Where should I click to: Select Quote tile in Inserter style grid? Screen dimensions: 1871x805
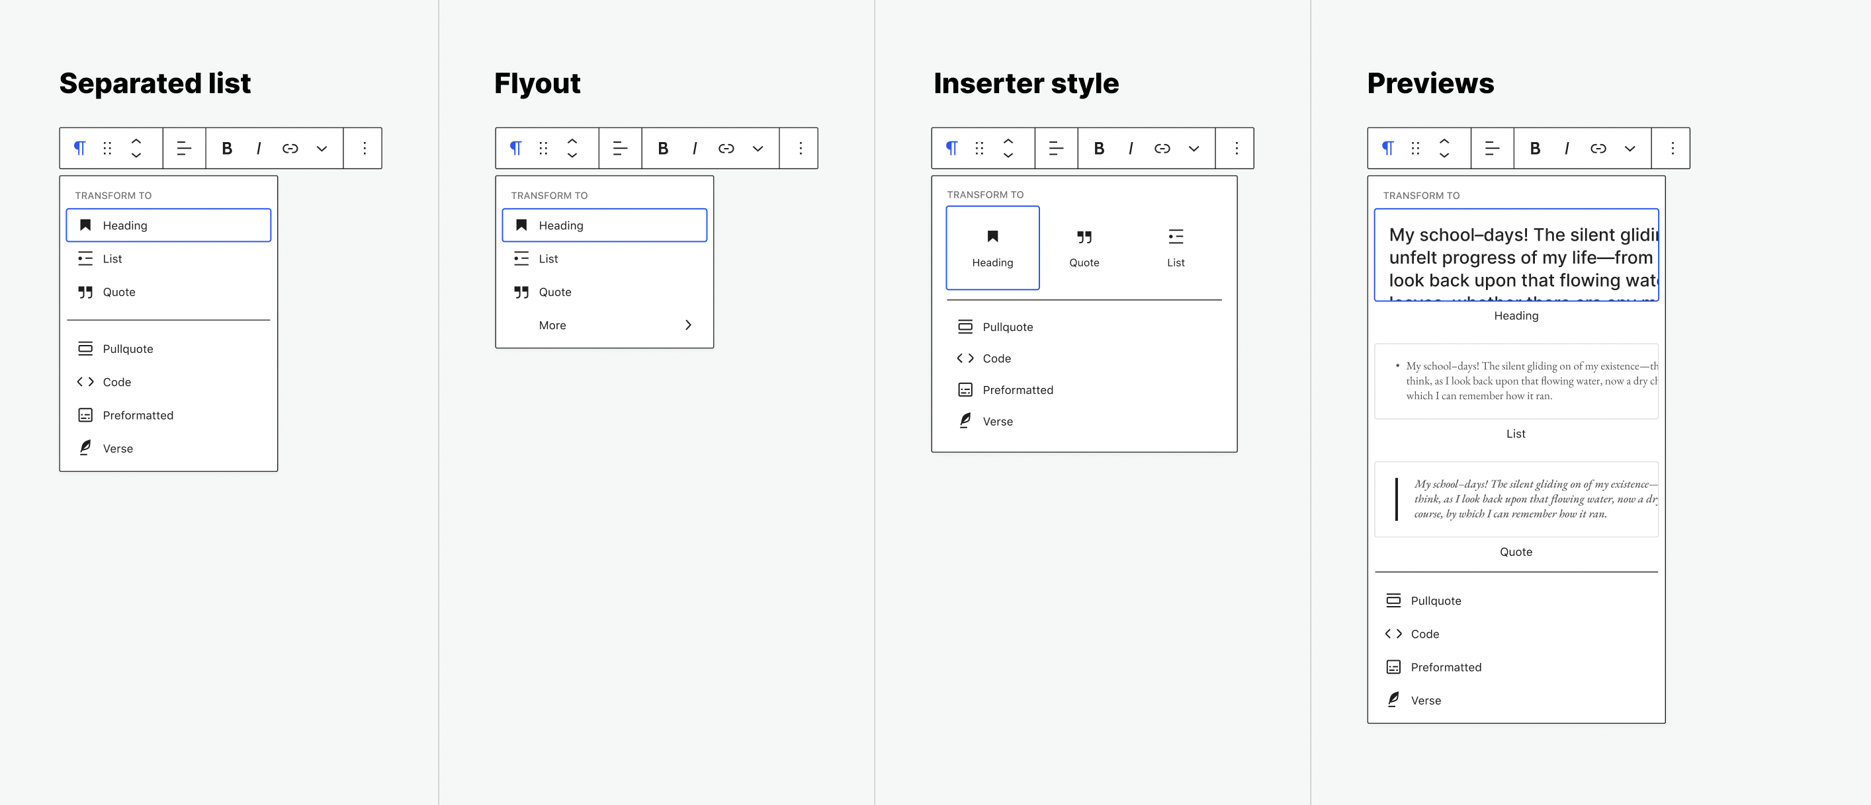coord(1084,248)
